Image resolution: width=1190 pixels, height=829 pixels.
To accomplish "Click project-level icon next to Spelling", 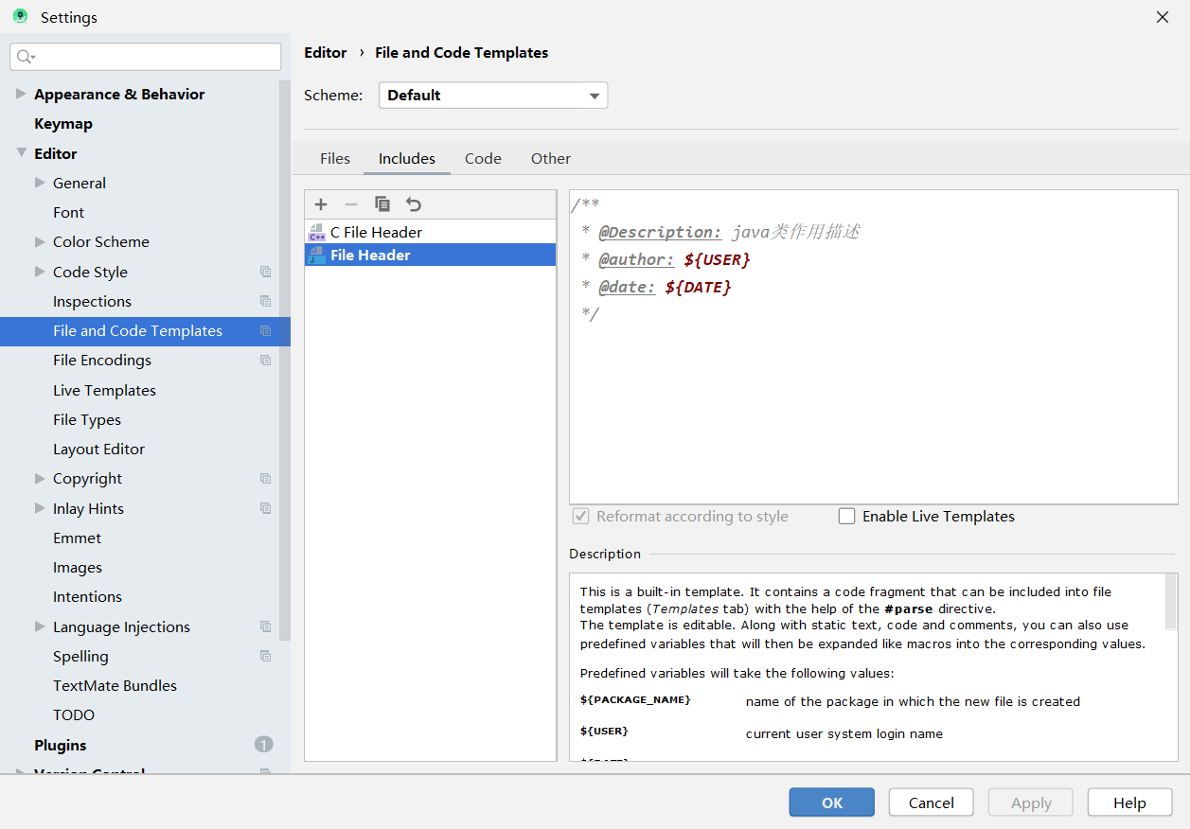I will [x=265, y=656].
